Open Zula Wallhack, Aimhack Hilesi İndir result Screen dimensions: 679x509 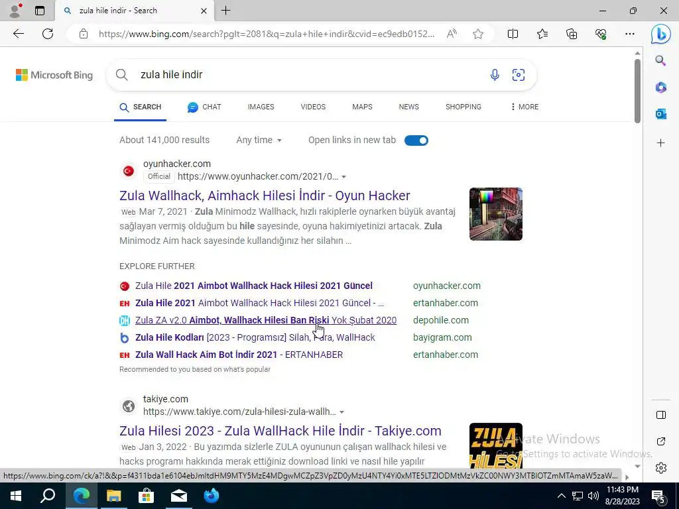pos(265,196)
